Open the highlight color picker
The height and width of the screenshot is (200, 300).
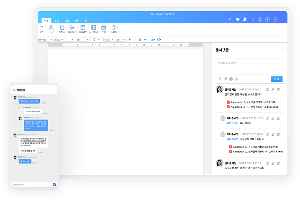[x=159, y=40]
